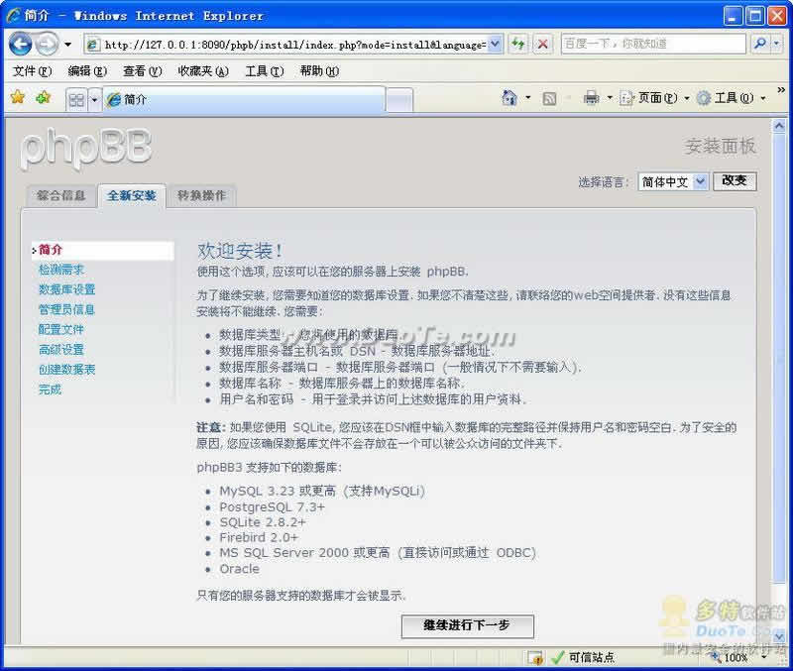Click the Favorites Center star icon
The height and width of the screenshot is (671, 793).
pyautogui.click(x=18, y=97)
